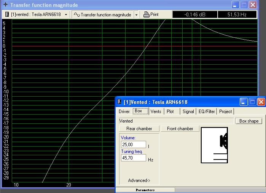Click the vented box diagram preview
The width and height of the screenshot is (266, 193).
point(214,145)
